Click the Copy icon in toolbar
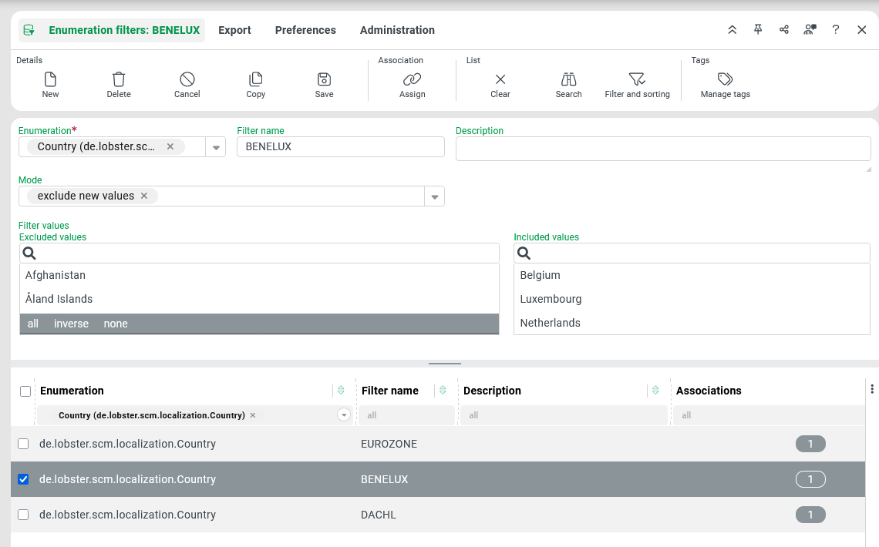The width and height of the screenshot is (879, 547). click(256, 79)
